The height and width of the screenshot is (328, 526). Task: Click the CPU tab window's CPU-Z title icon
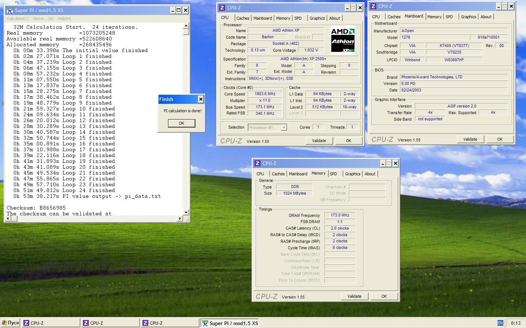(x=222, y=8)
